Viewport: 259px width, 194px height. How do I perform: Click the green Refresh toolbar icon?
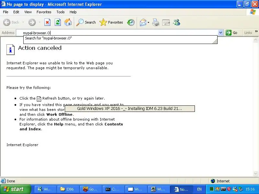coord(58,22)
